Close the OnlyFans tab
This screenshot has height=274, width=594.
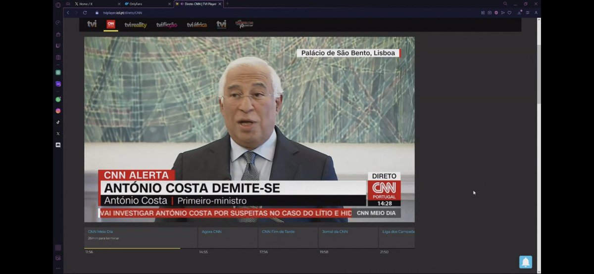[169, 3]
